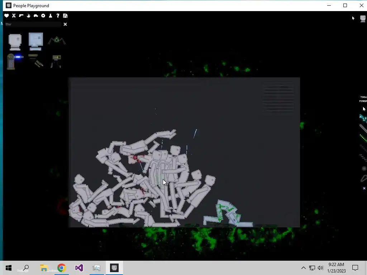
Task: Select the spider machine with green eye
Action: tap(57, 40)
